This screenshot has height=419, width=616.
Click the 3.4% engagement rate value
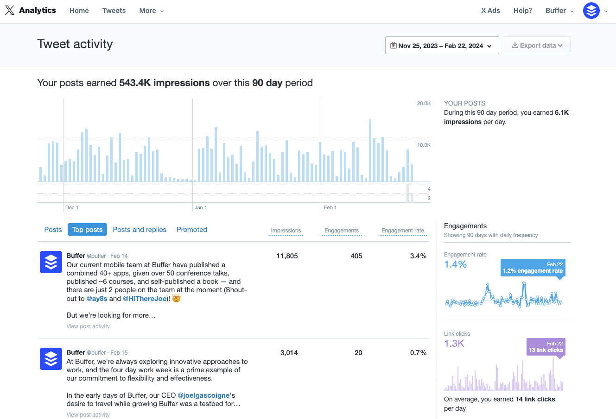click(x=418, y=256)
